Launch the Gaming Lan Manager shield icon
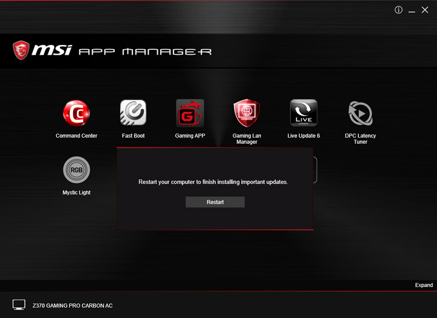This screenshot has height=318, width=437. (x=246, y=113)
